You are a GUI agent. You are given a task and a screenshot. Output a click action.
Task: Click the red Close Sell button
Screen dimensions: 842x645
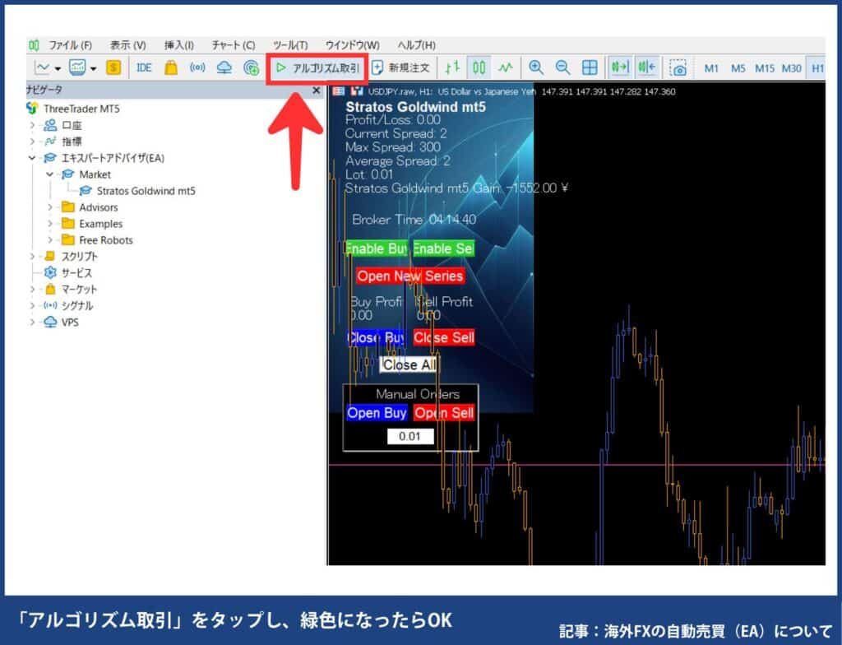(443, 337)
